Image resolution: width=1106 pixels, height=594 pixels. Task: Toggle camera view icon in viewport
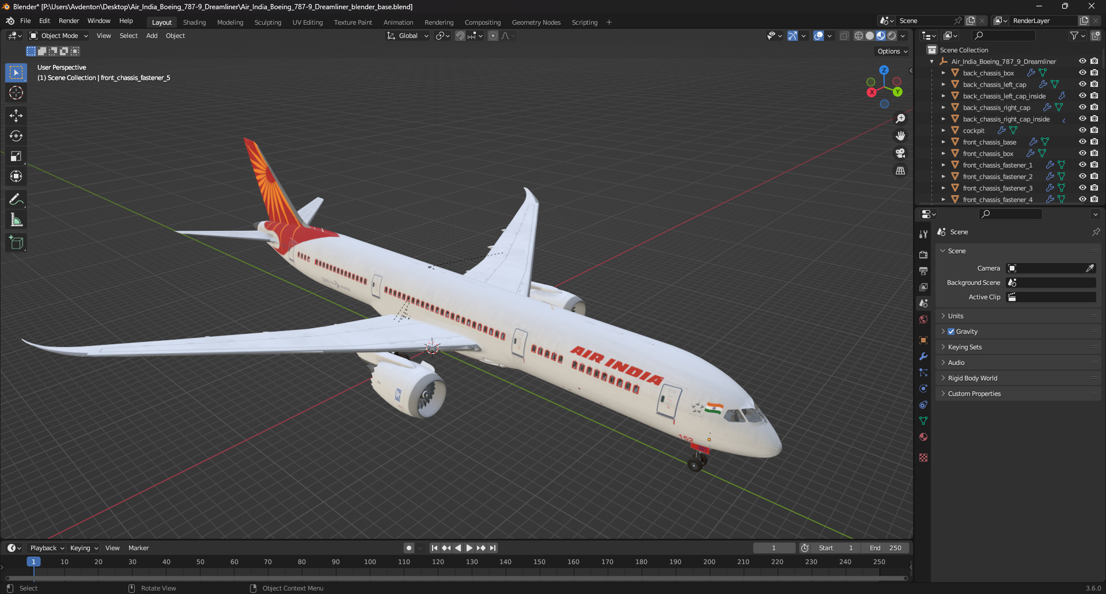(900, 153)
